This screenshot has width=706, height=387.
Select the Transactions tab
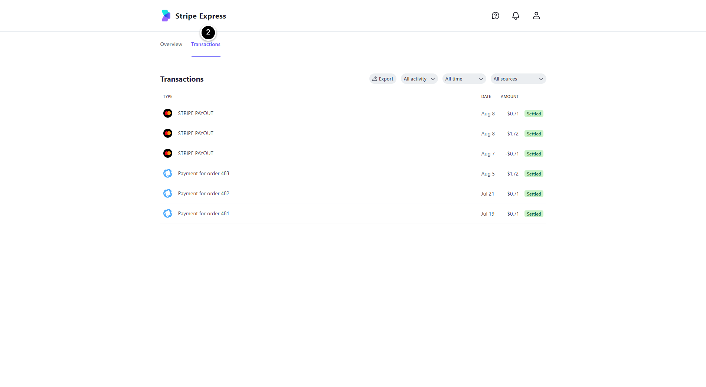coord(206,44)
